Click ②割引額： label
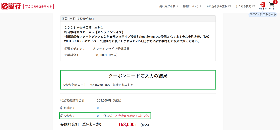This screenshot has height=130, width=280. point(67,108)
